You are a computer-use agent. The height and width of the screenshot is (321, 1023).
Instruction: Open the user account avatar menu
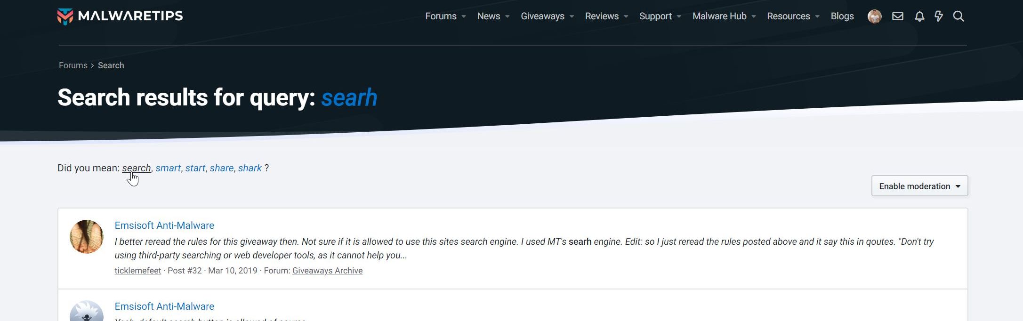click(x=874, y=16)
